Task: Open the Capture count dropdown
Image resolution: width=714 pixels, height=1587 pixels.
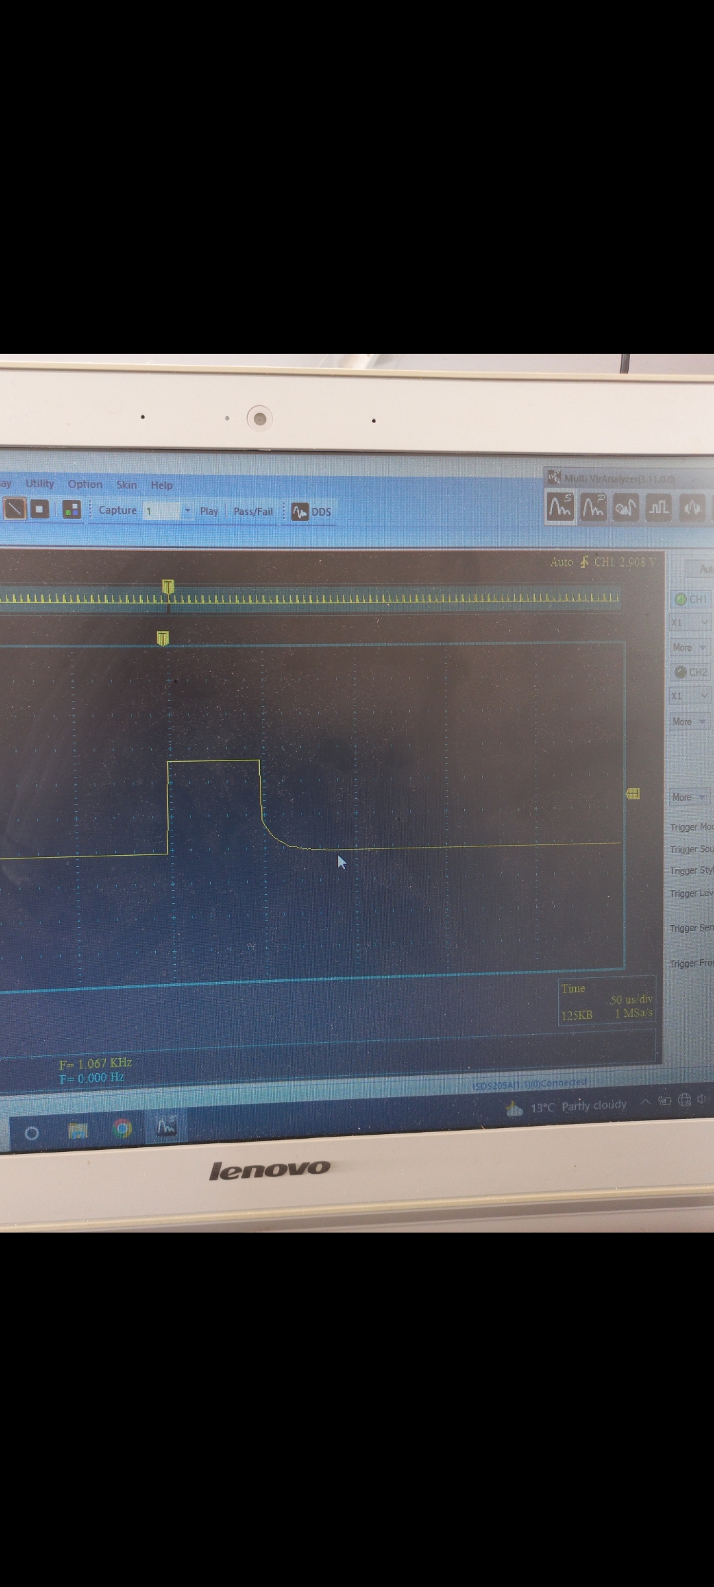Action: coord(187,510)
